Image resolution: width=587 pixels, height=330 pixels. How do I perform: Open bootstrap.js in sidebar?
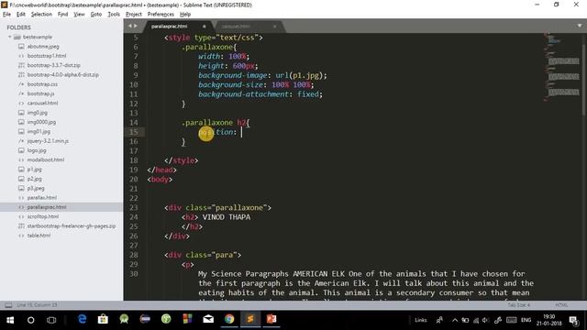[40, 93]
